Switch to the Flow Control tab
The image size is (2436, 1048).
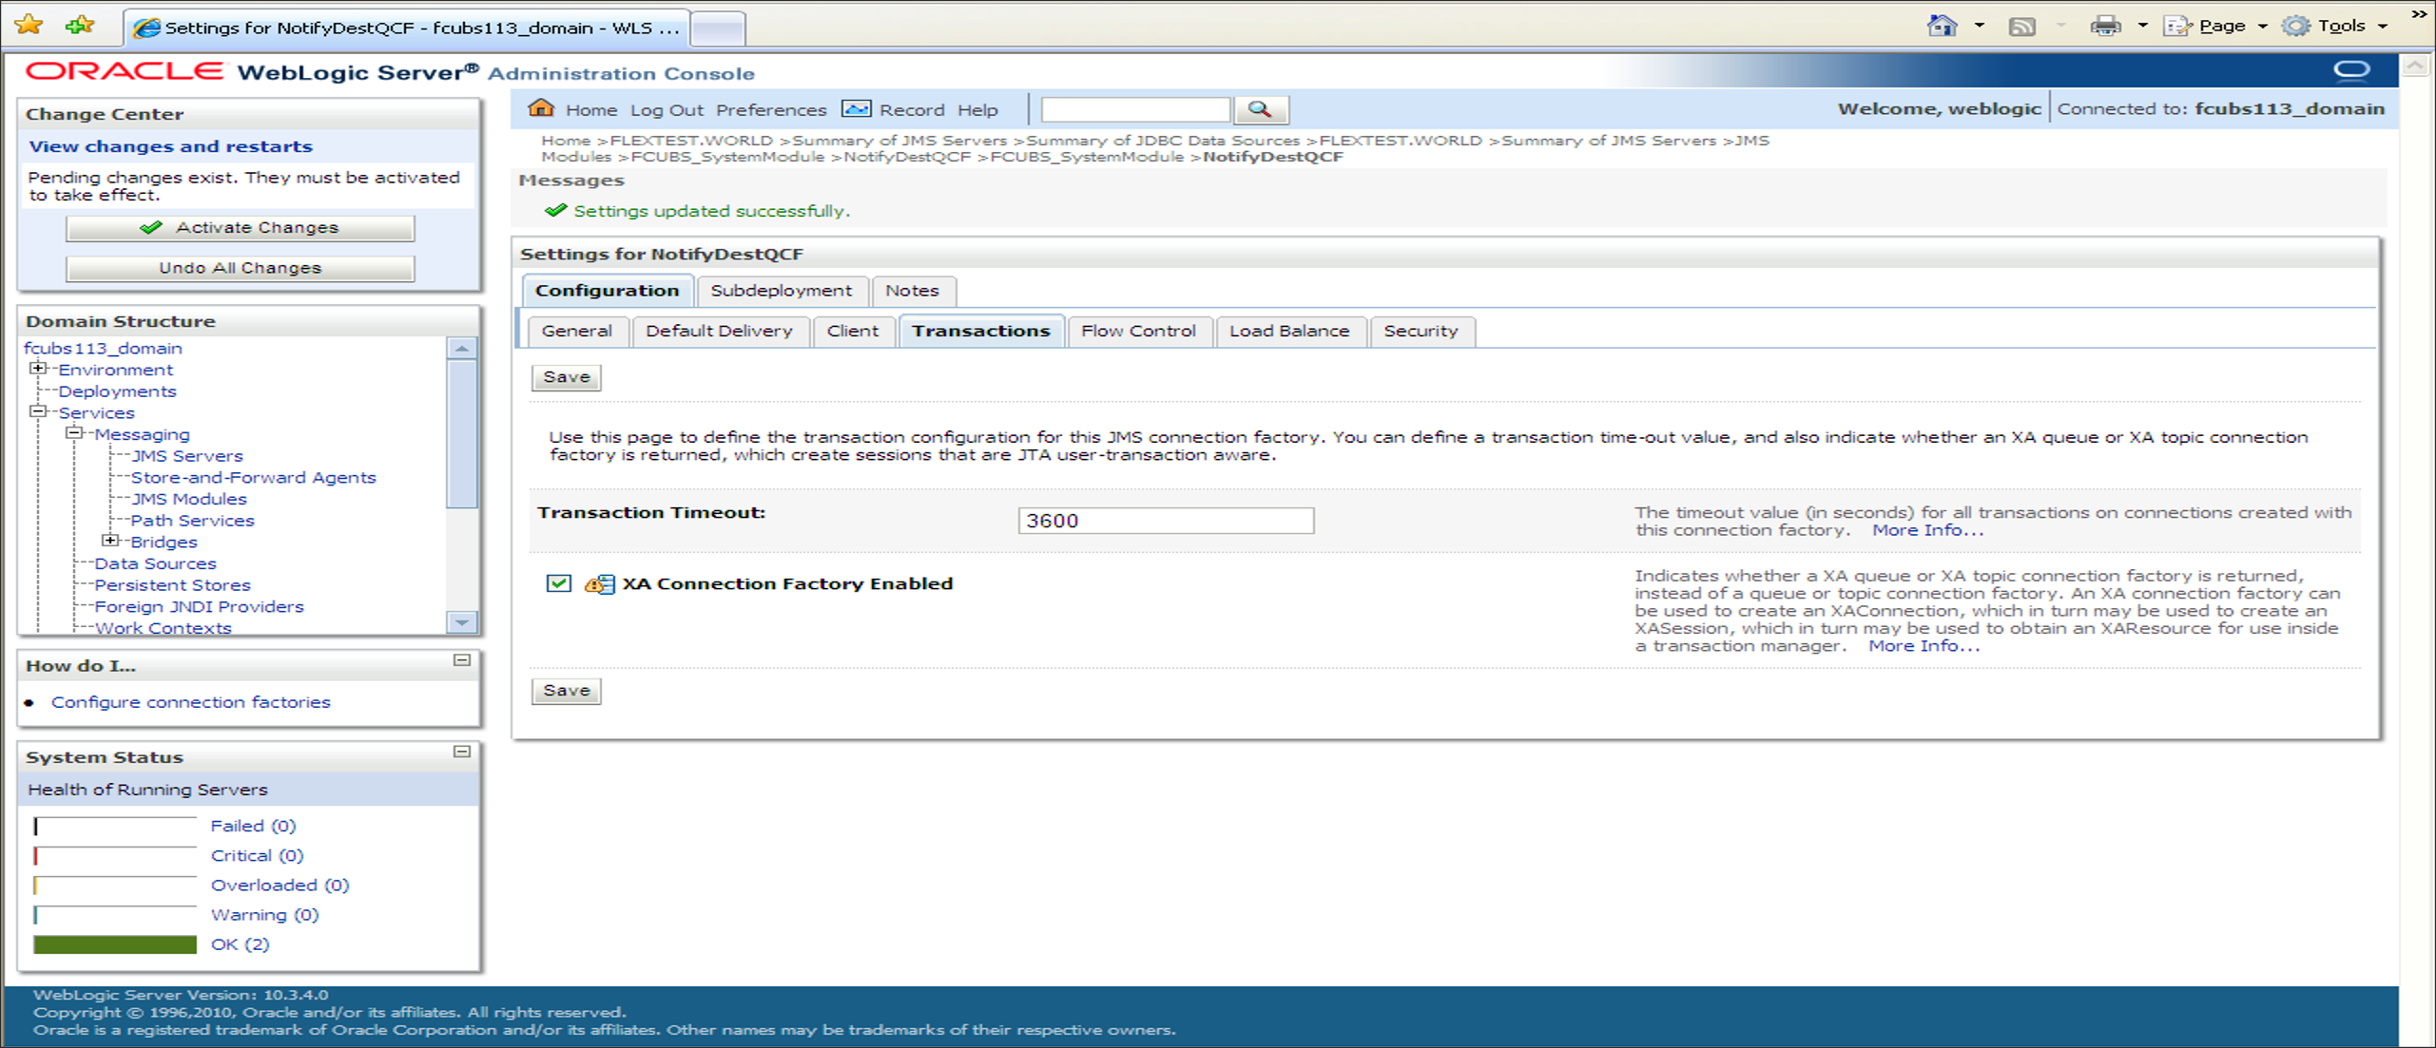[x=1137, y=331]
